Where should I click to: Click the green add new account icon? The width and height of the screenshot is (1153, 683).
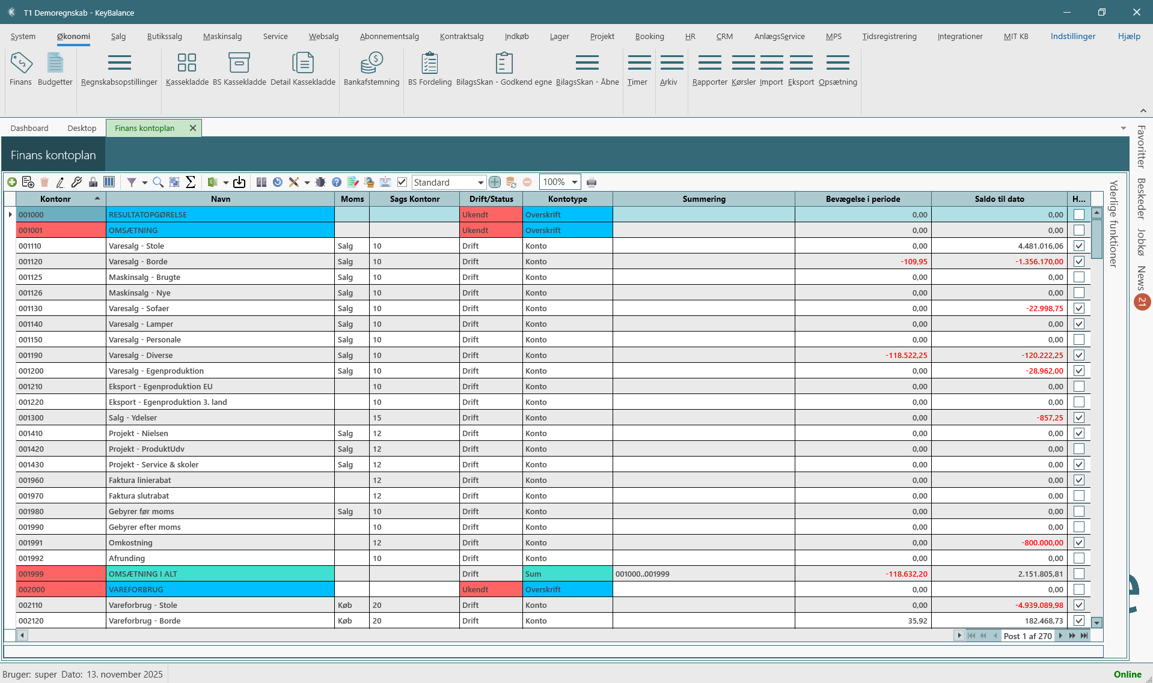[12, 182]
